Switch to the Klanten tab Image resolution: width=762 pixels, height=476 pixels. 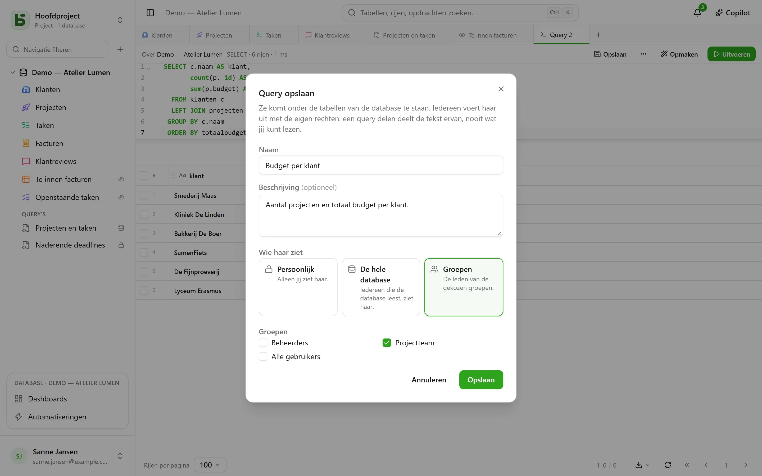pyautogui.click(x=162, y=35)
